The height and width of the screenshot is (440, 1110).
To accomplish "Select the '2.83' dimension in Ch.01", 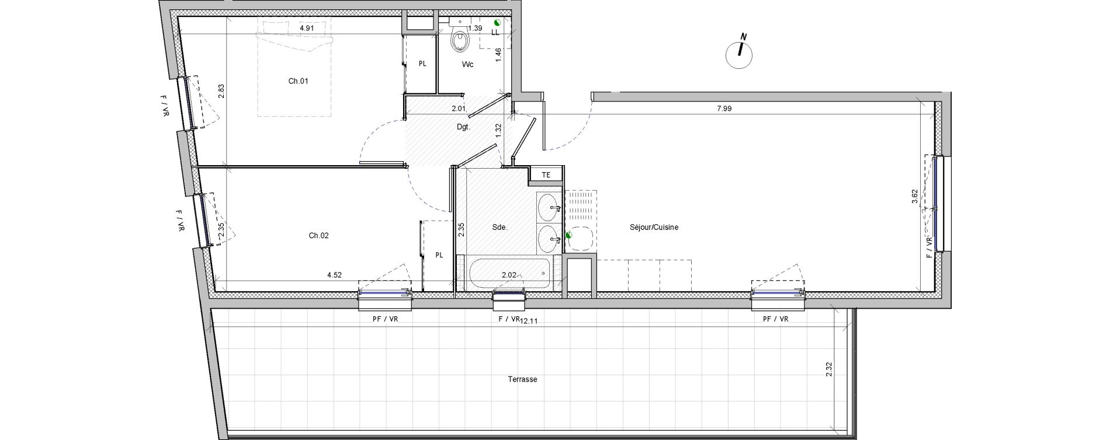I will click(221, 92).
